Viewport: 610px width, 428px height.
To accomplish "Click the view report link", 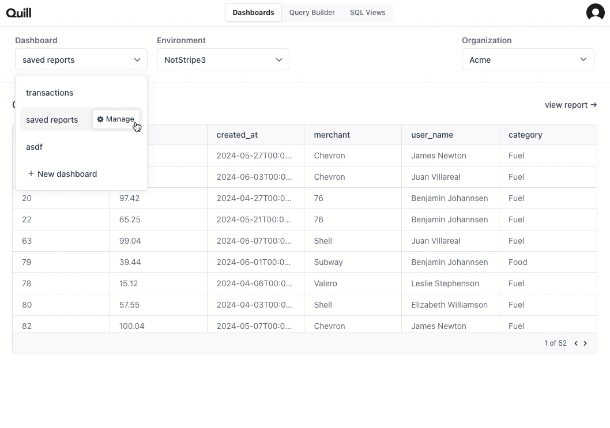I will pyautogui.click(x=571, y=105).
